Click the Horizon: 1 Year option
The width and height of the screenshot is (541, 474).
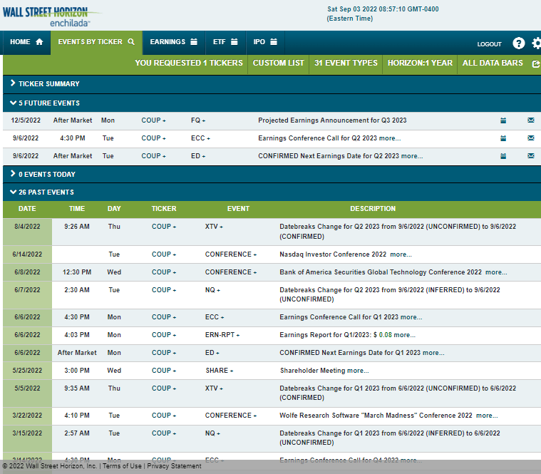pyautogui.click(x=420, y=63)
